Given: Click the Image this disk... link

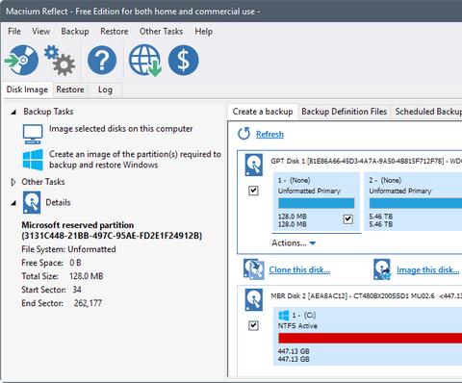Looking at the screenshot, I should point(428,270).
